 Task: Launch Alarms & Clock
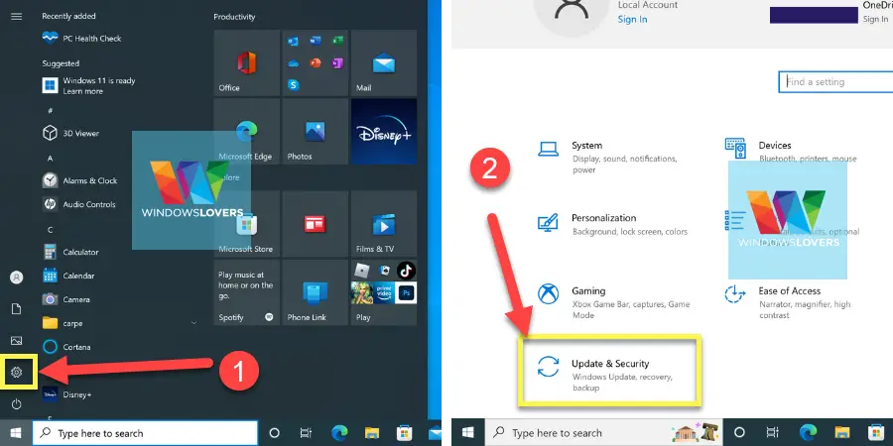pyautogui.click(x=80, y=180)
